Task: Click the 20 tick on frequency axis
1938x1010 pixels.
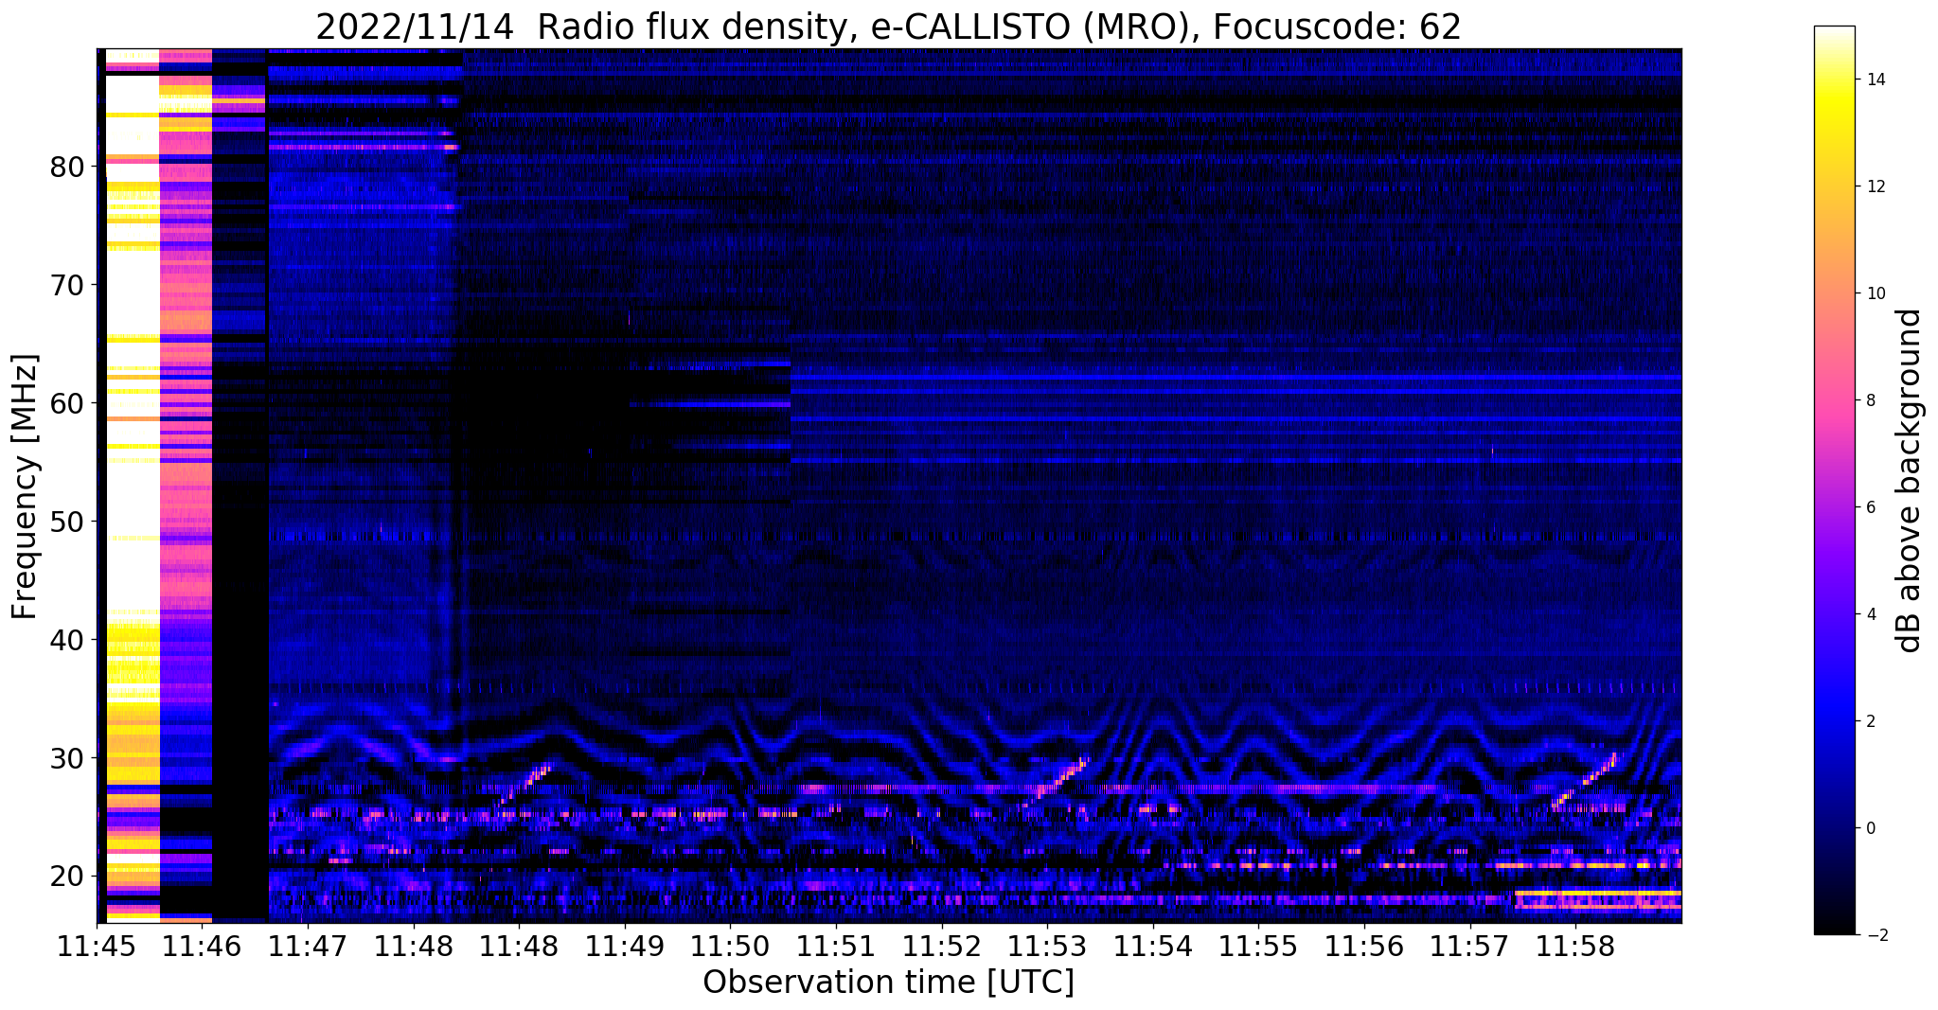Action: pos(68,876)
